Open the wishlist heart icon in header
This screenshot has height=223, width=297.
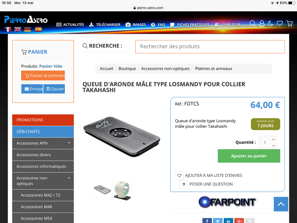(280, 23)
